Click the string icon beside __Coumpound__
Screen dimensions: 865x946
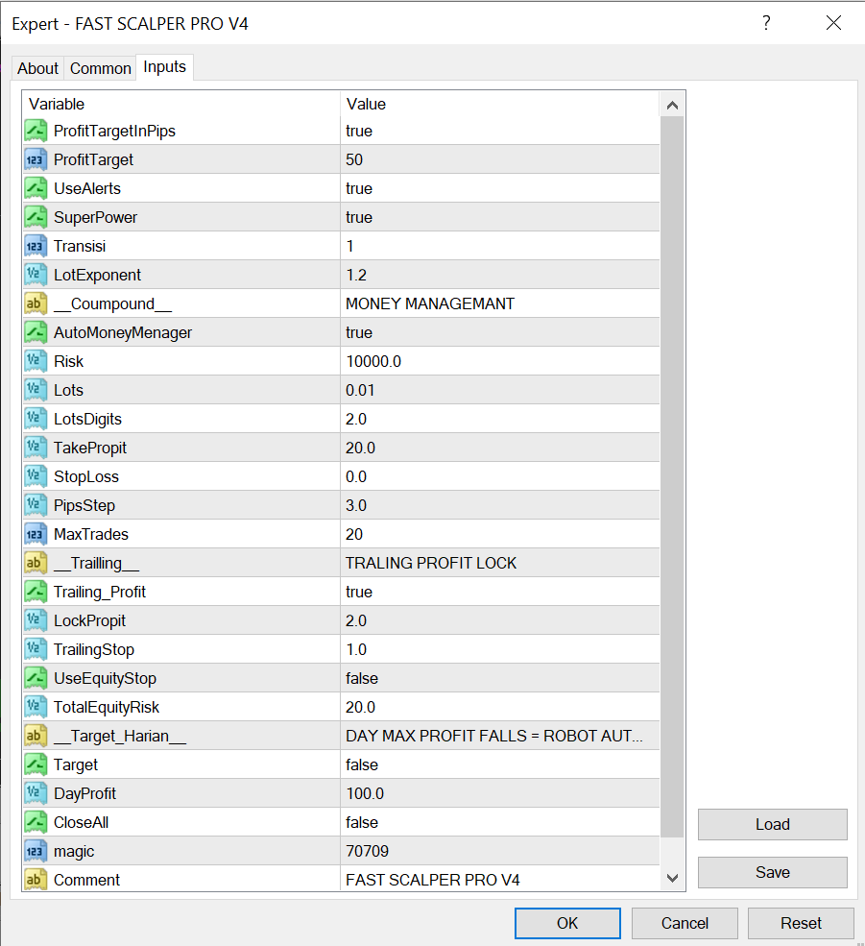point(36,303)
